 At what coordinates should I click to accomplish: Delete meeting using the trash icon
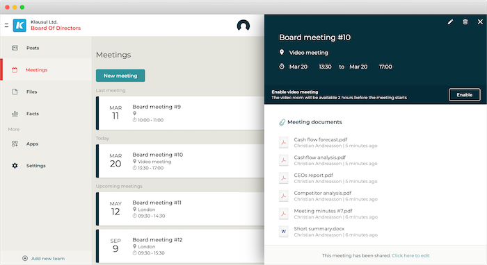(x=465, y=22)
